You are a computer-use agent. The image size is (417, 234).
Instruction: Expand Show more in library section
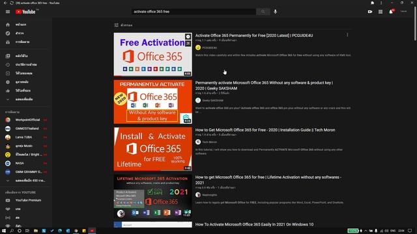(x=24, y=99)
